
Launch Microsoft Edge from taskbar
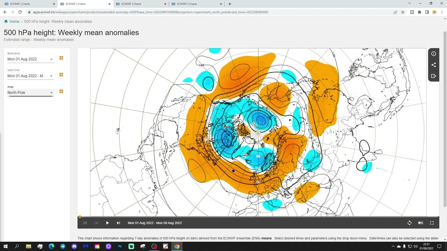(x=51, y=246)
